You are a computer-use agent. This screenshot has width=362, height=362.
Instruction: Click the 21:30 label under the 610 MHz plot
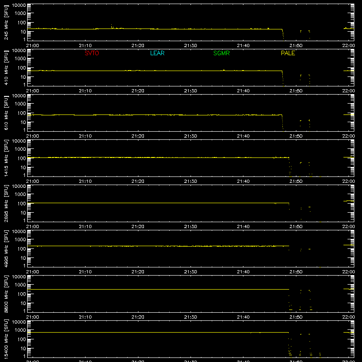[191, 136]
